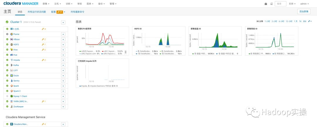This screenshot has height=127, width=317.
Task: Open running commands icon in header
Action: [x=271, y=4]
